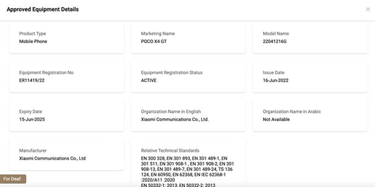Select the 'Not Available' value
The height and width of the screenshot is (187, 375).
[x=276, y=119]
